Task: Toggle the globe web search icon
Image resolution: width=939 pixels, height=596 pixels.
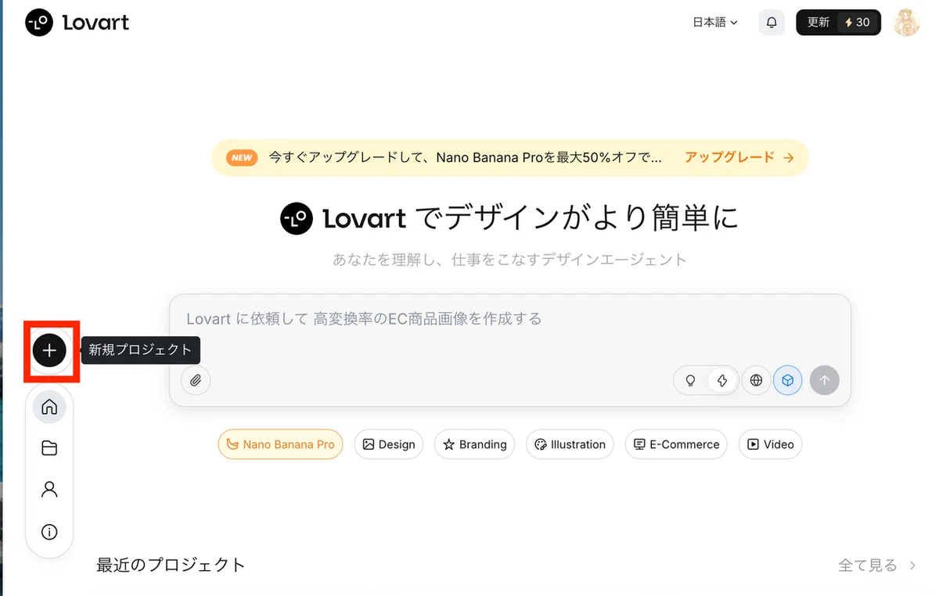Action: click(x=756, y=381)
